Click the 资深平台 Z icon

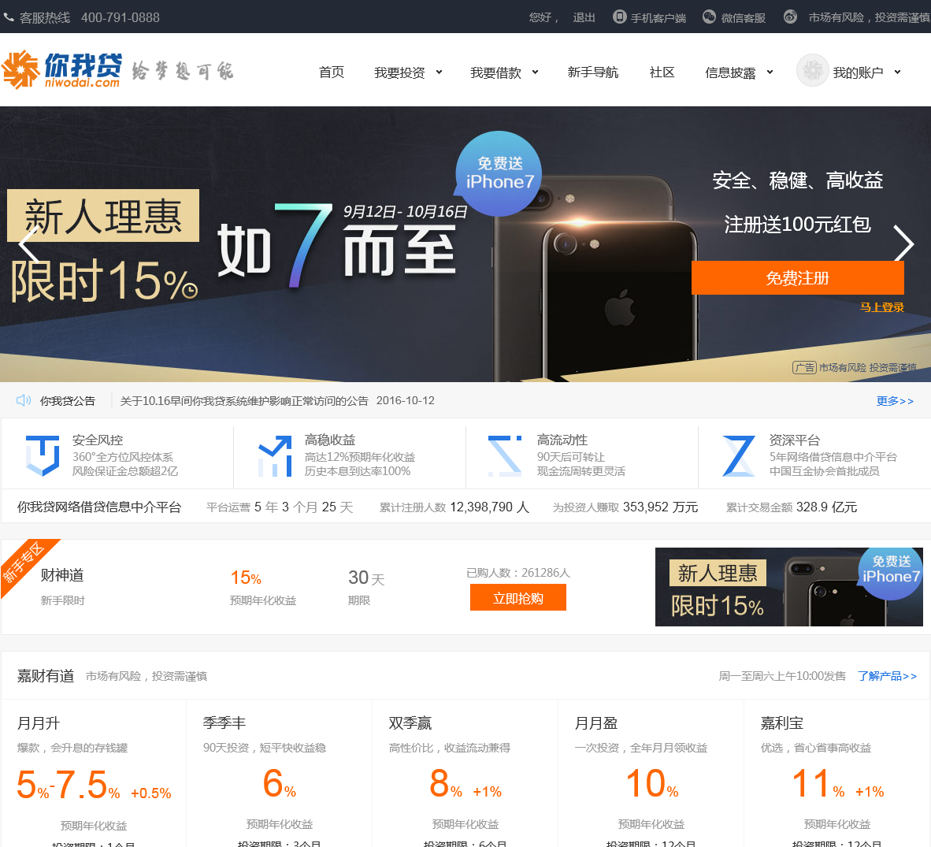coord(739,455)
